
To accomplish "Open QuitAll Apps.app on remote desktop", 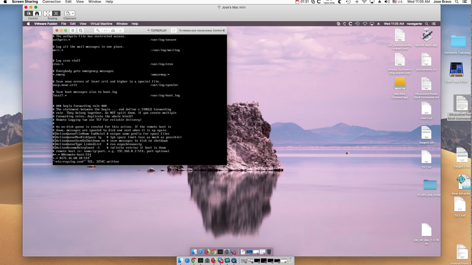I will coord(426,38).
